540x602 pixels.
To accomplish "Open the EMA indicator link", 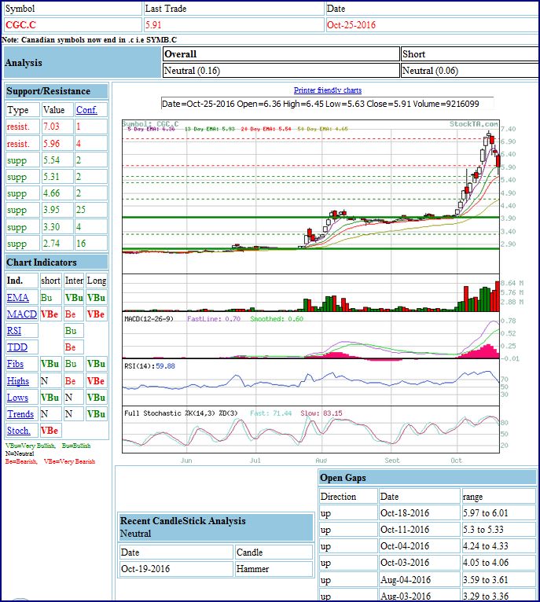I will 17,298.
